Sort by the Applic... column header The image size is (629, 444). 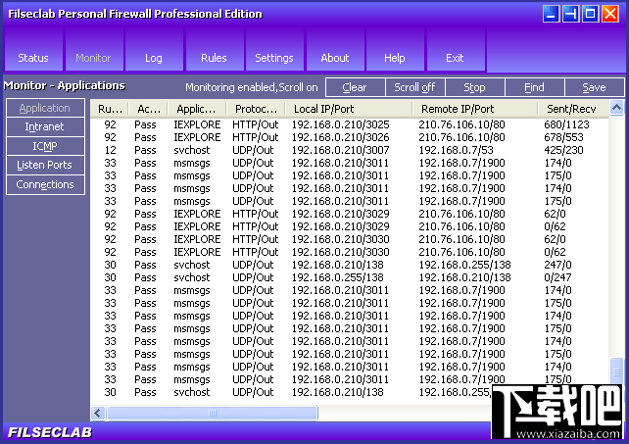click(197, 109)
